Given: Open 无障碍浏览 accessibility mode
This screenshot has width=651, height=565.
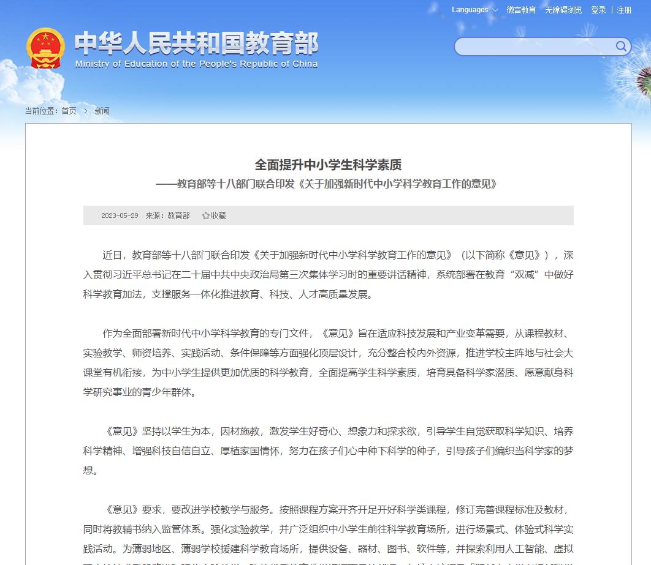Looking at the screenshot, I should (x=563, y=10).
